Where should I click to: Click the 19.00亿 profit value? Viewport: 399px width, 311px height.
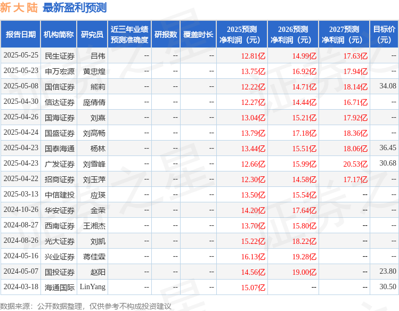(x=304, y=272)
